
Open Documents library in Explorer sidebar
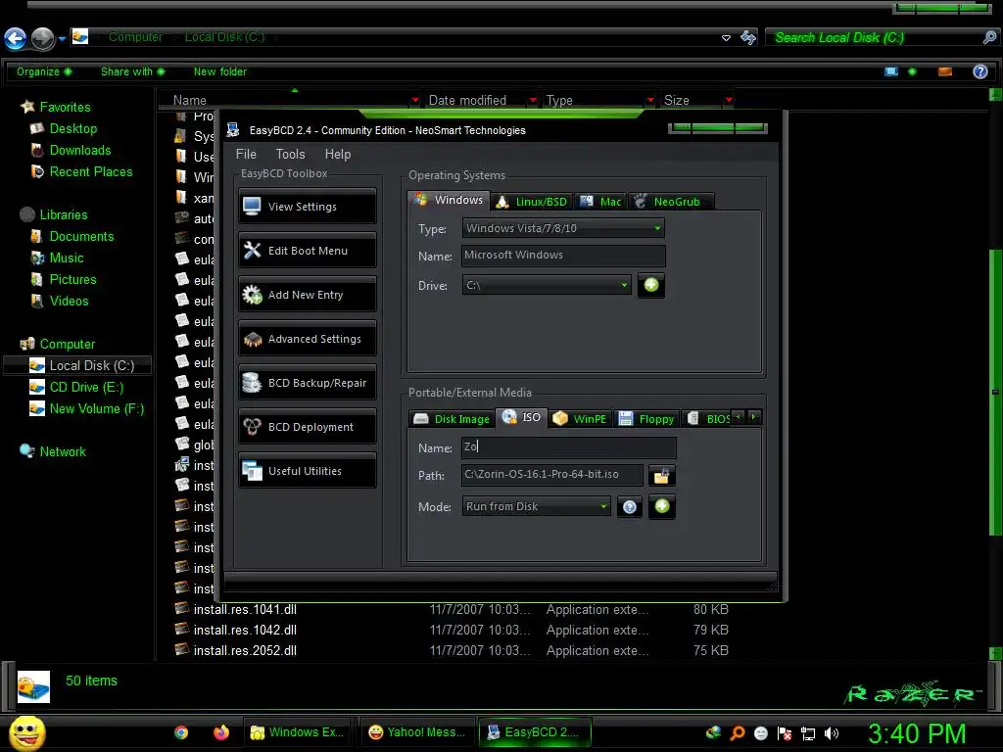tap(81, 237)
